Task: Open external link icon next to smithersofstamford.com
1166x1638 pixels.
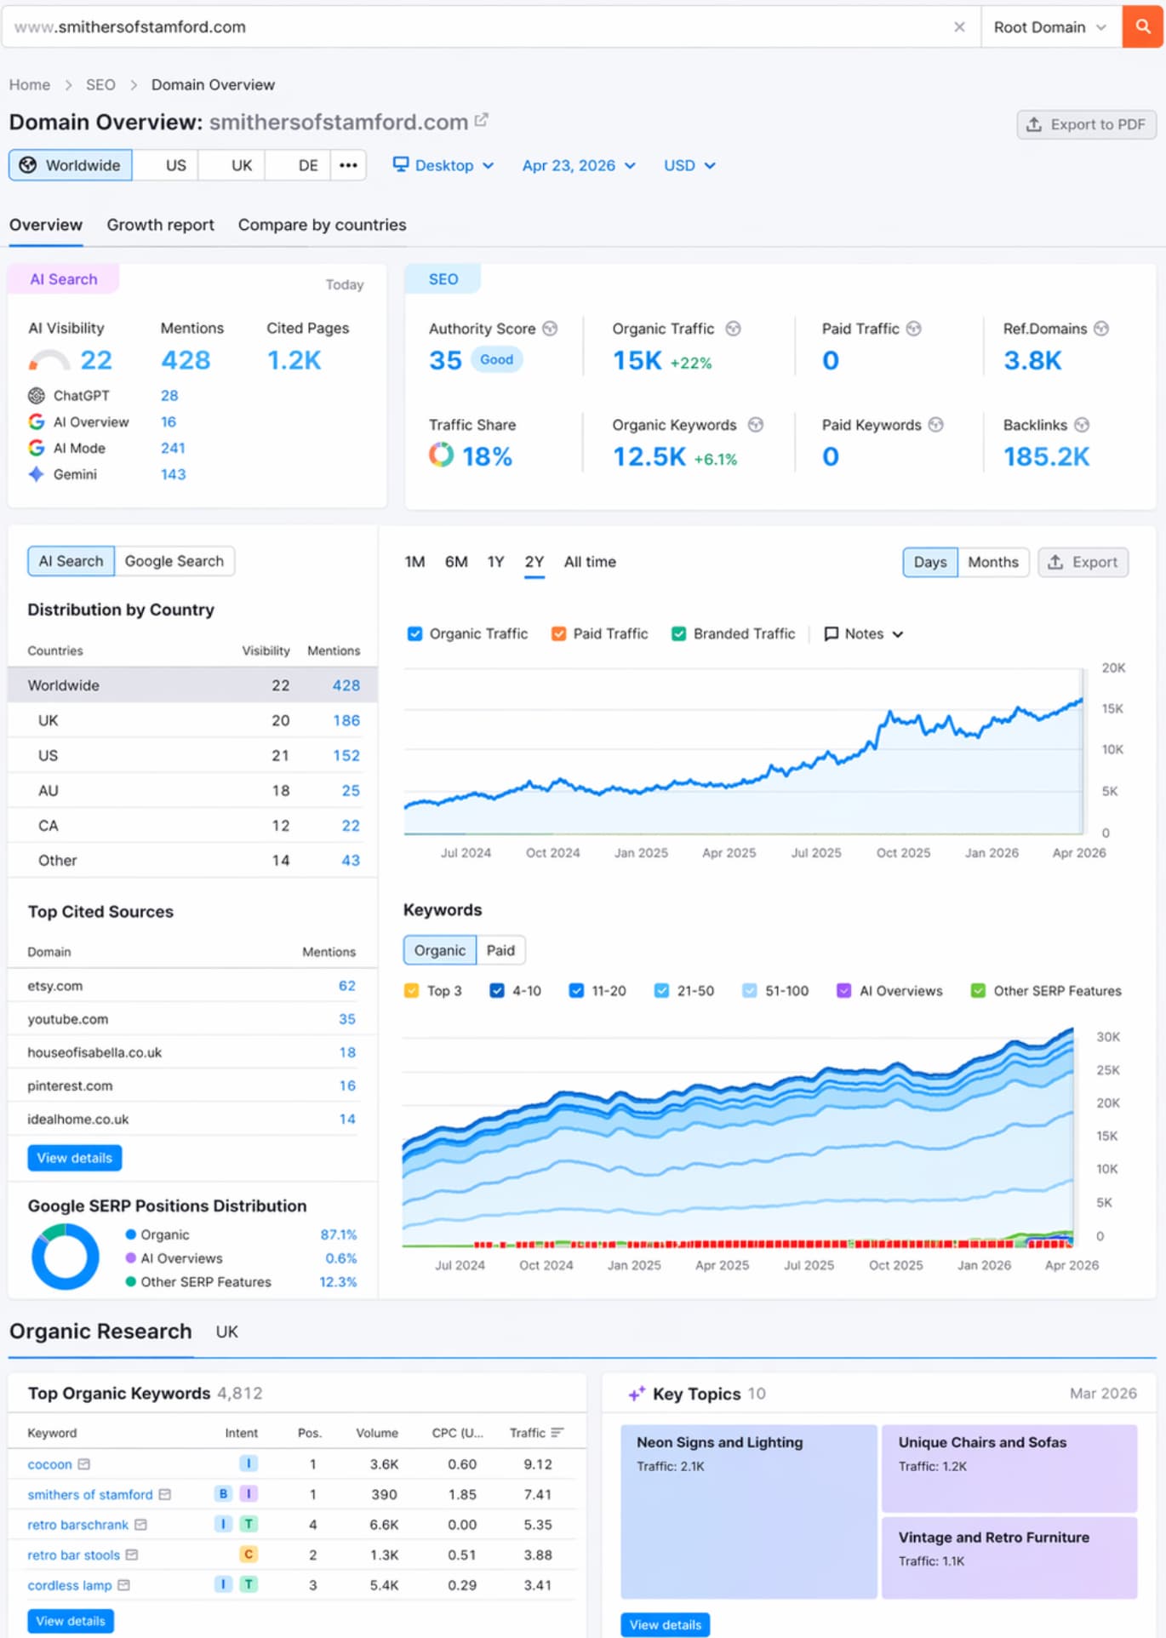Action: coord(482,120)
